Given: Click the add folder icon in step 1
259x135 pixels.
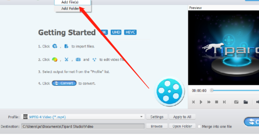Looking at the screenshot, I should tap(66, 46).
